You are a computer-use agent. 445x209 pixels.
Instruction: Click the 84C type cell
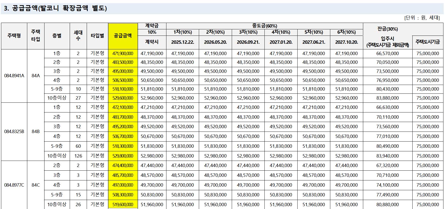[x=36, y=185]
